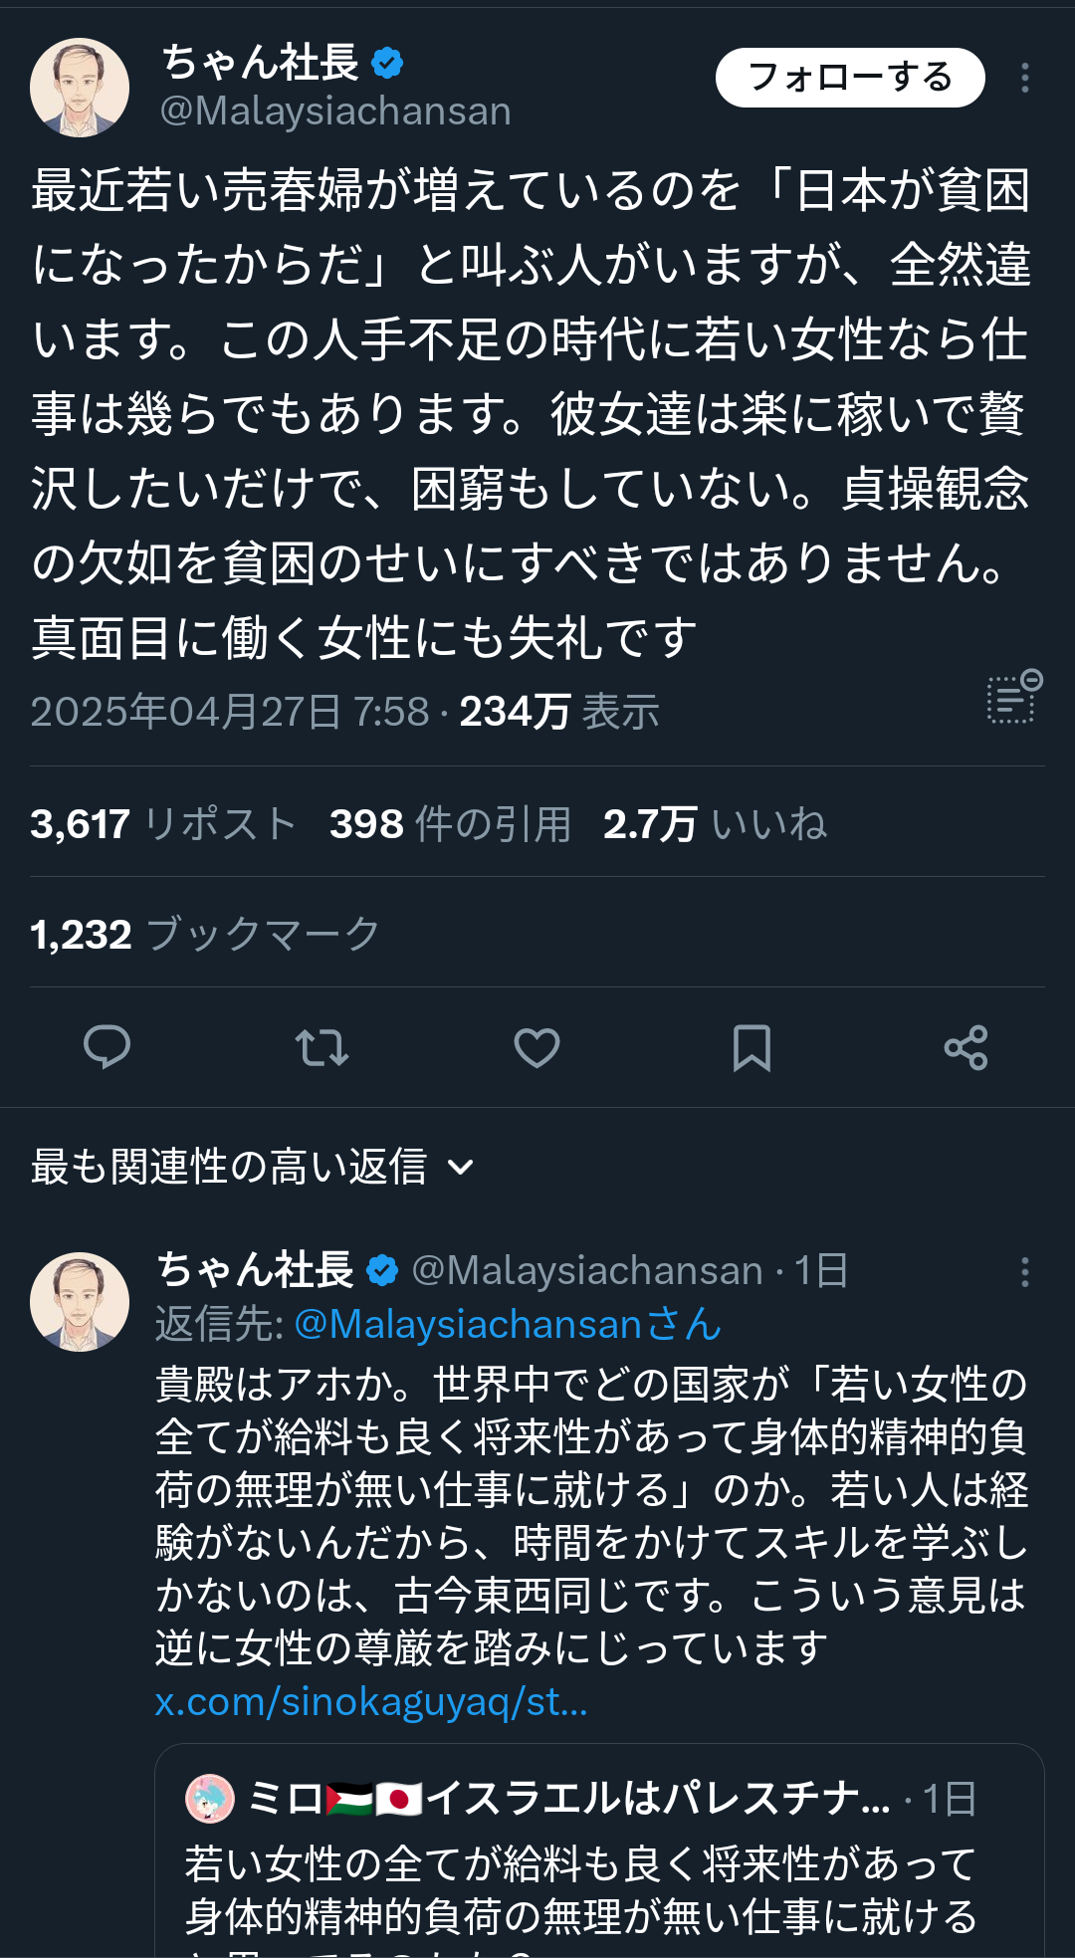Open the three-dot menu beside the follow button

tap(1024, 78)
